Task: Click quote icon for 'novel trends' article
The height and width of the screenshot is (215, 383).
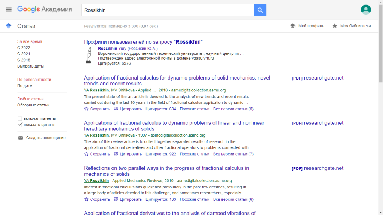Action: [116, 109]
